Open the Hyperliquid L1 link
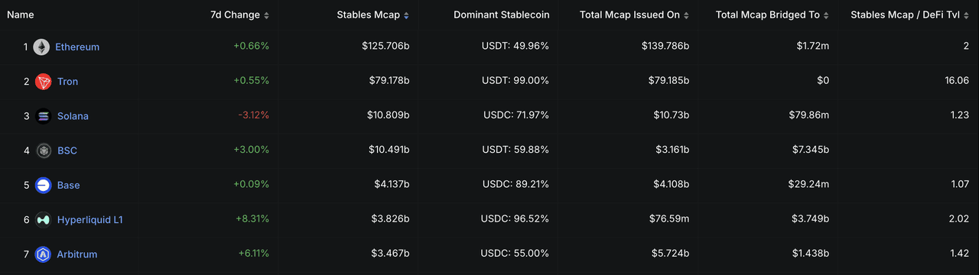Viewport: 979px width, 275px height. coord(89,220)
